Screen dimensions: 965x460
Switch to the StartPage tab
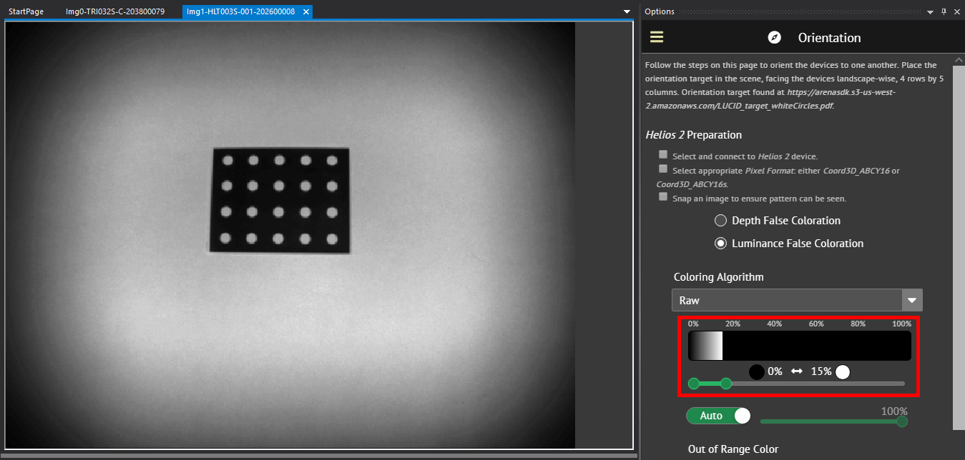tap(26, 11)
